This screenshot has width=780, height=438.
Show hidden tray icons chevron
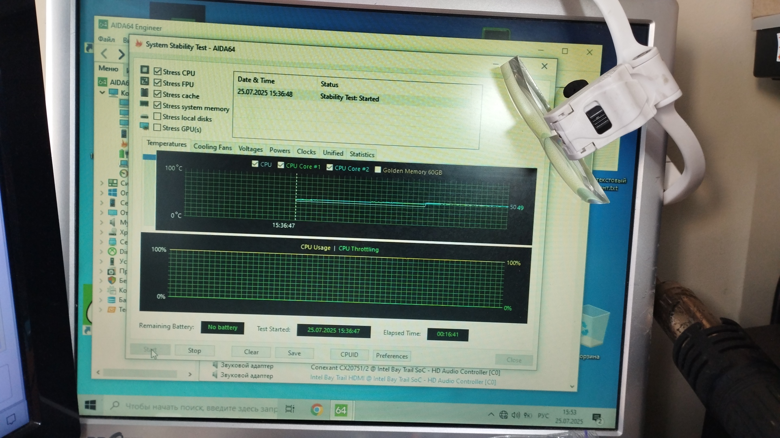click(x=491, y=414)
